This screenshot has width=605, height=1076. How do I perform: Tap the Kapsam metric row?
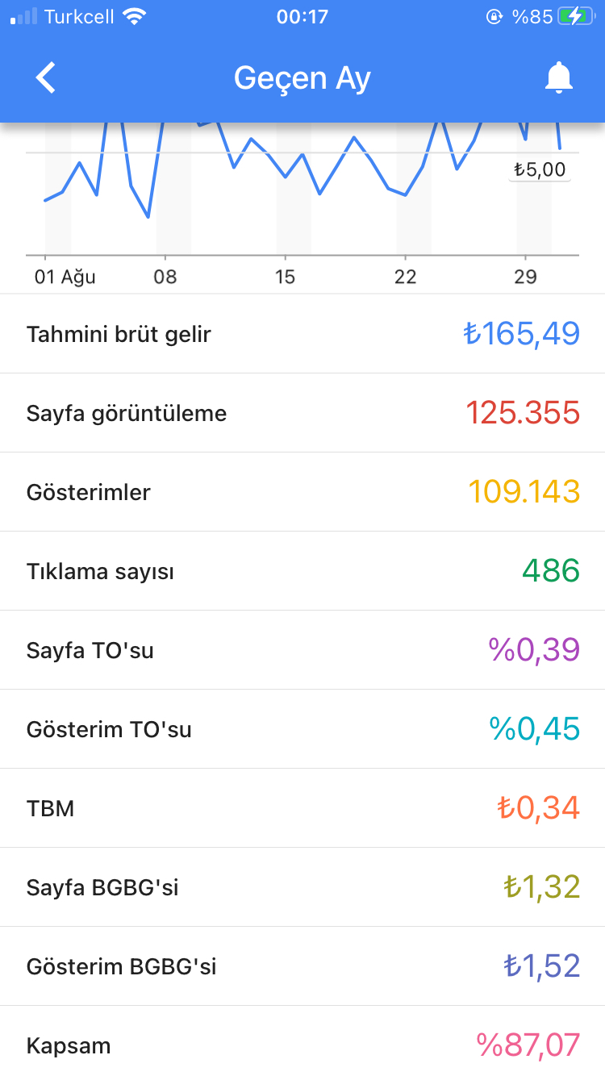point(302,1041)
